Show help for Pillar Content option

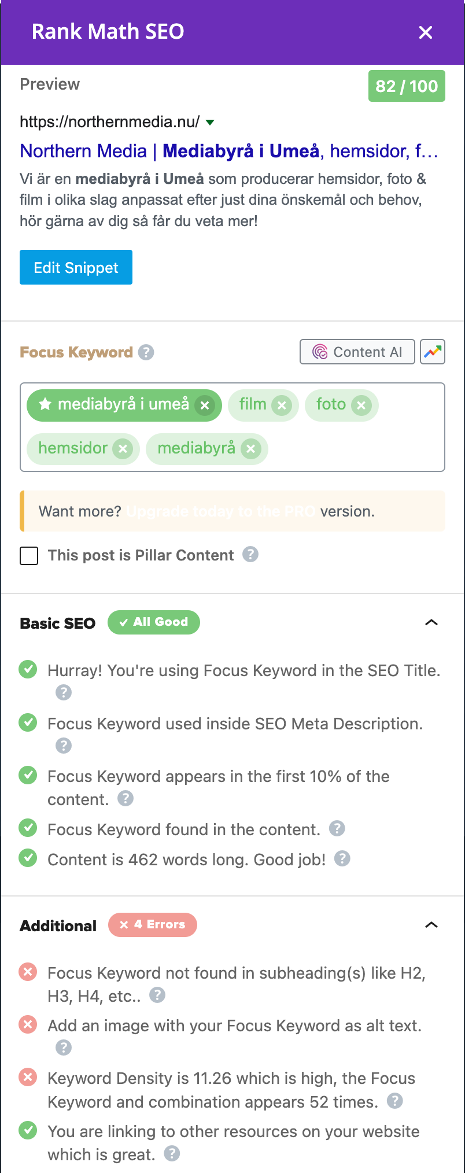[x=250, y=555]
